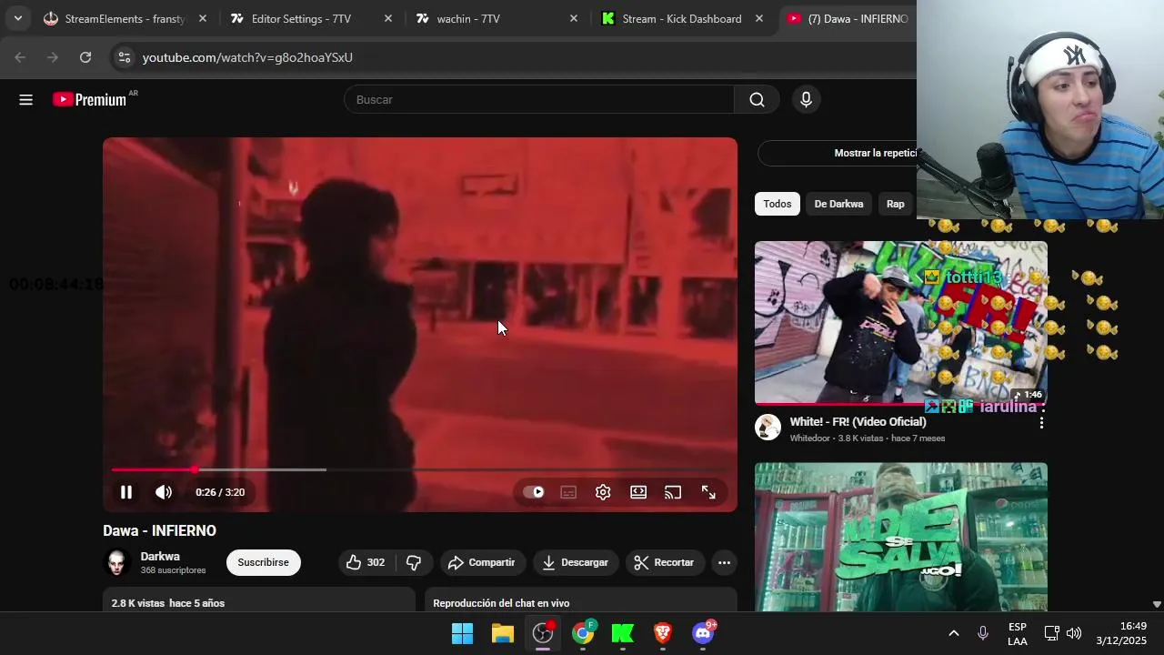Close the StreamElements tab
The height and width of the screenshot is (655, 1164).
click(203, 18)
